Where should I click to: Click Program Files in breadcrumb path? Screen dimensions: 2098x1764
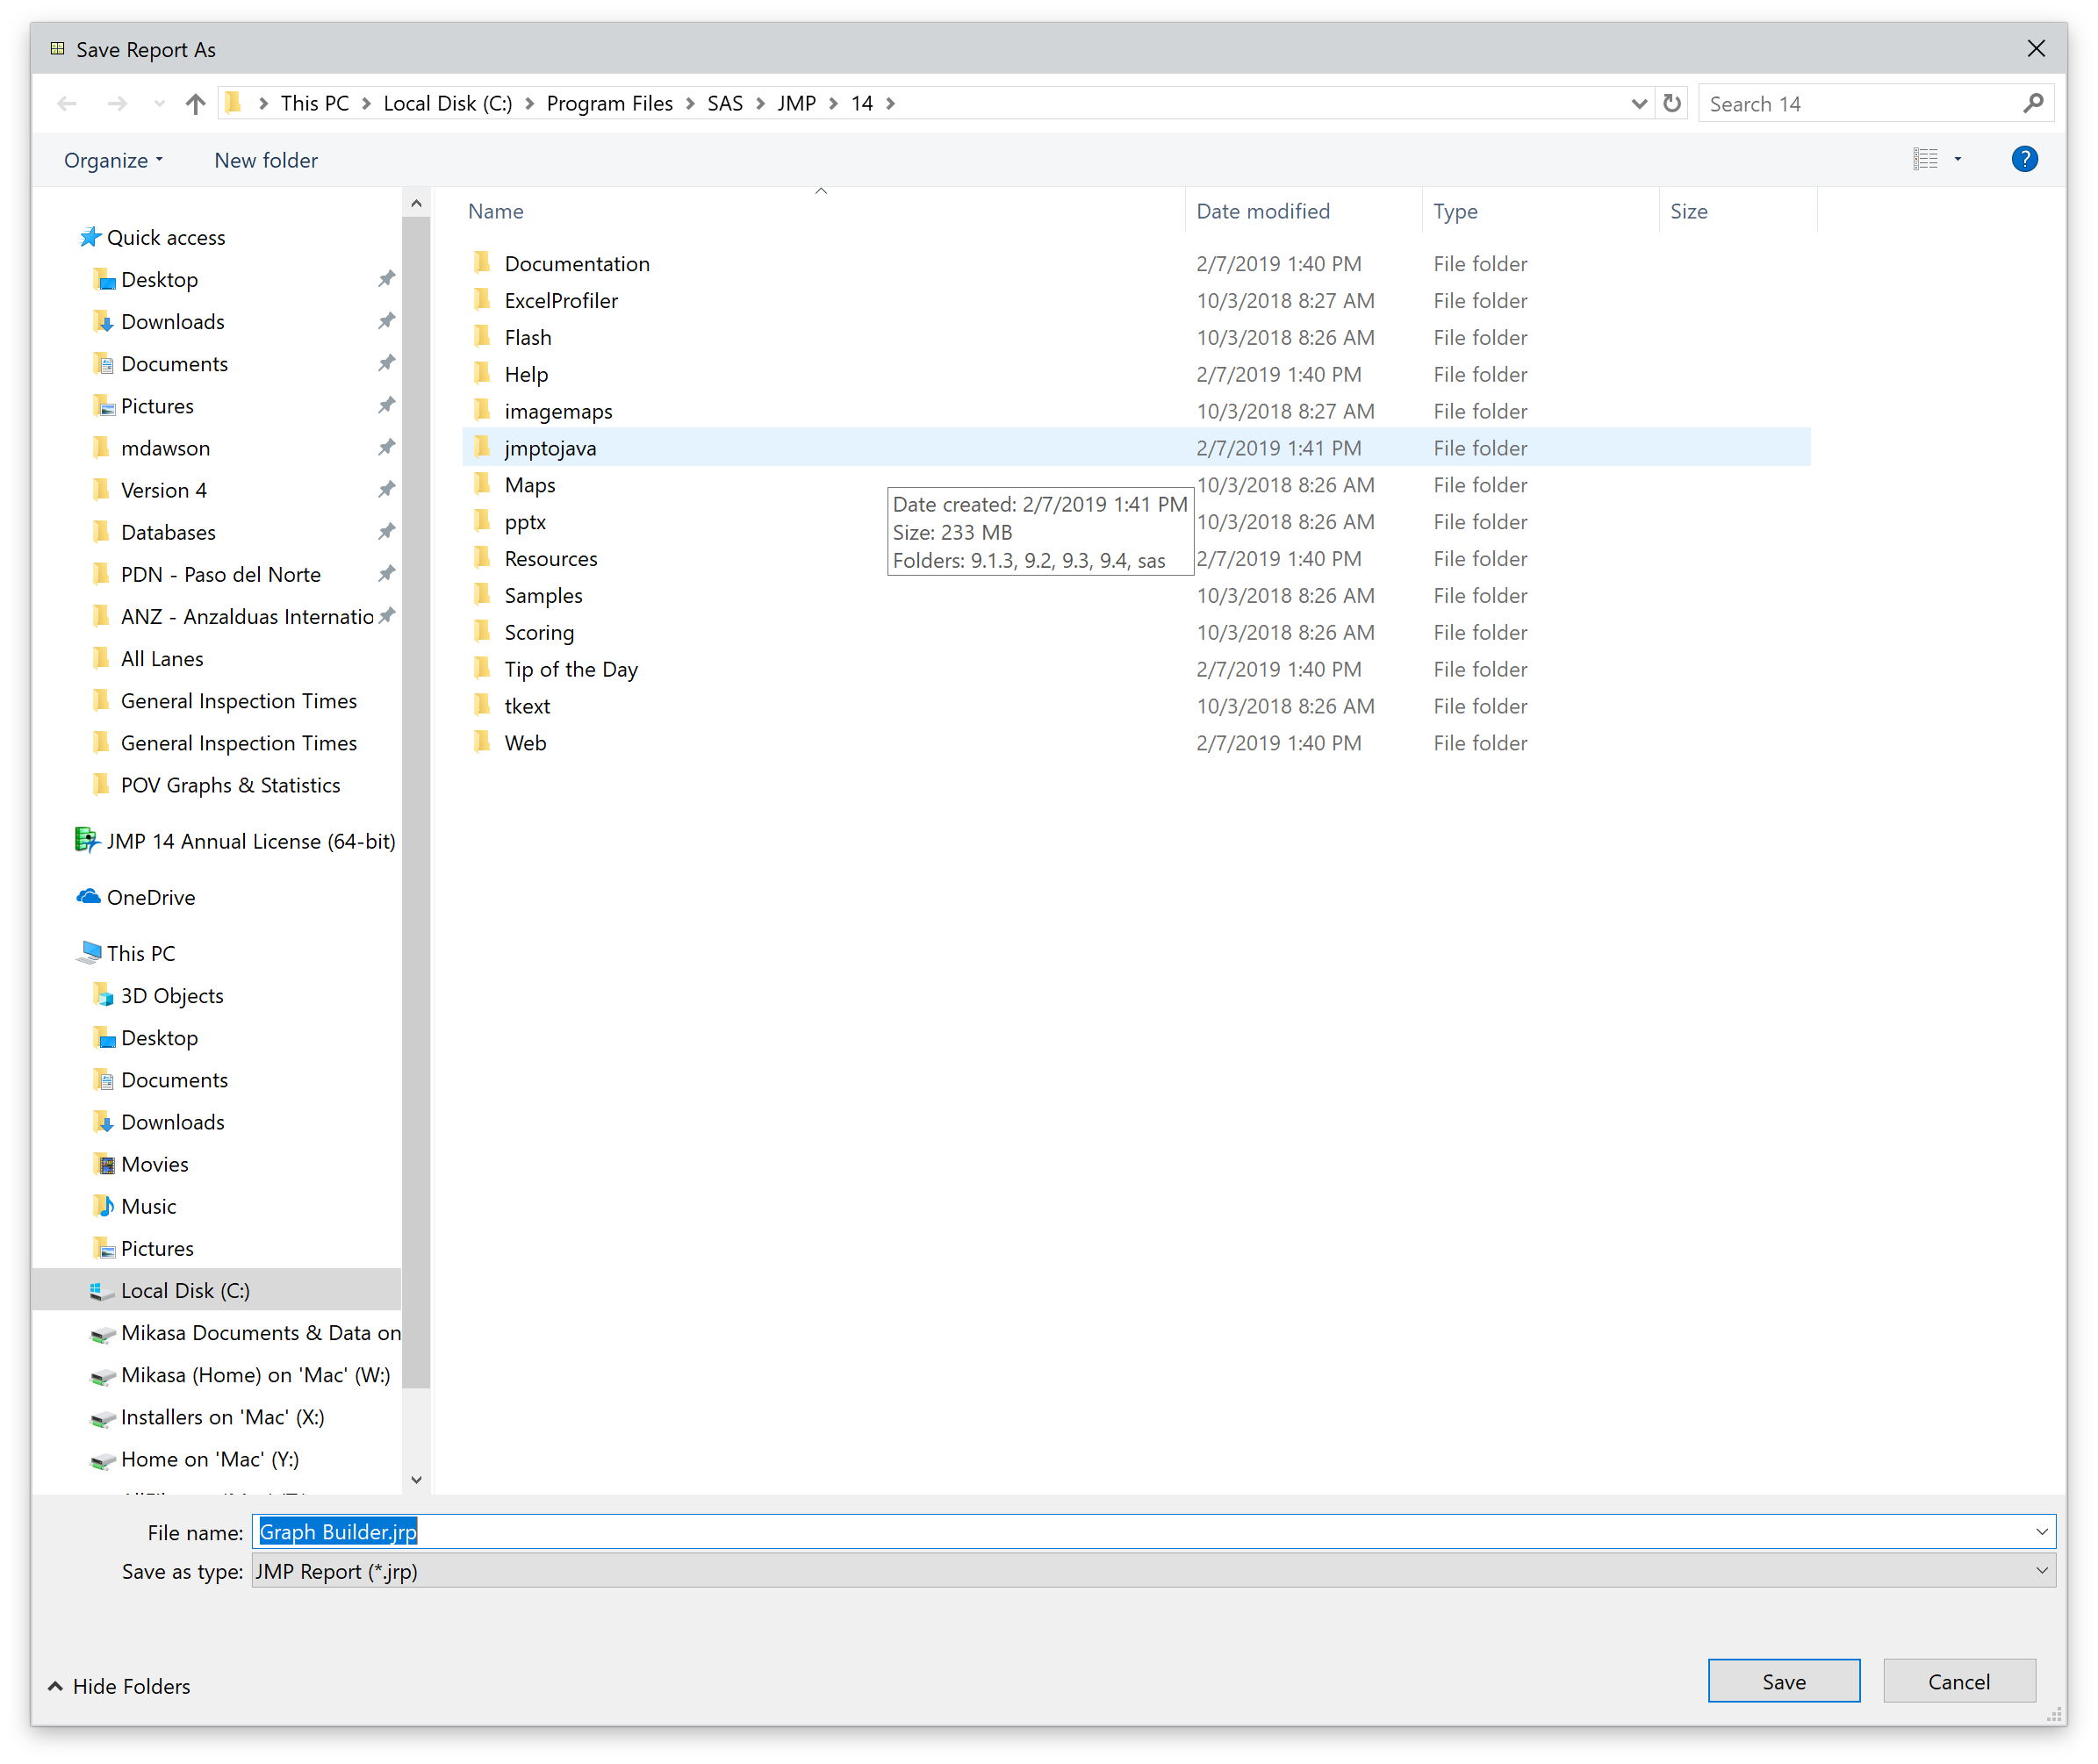[x=609, y=104]
